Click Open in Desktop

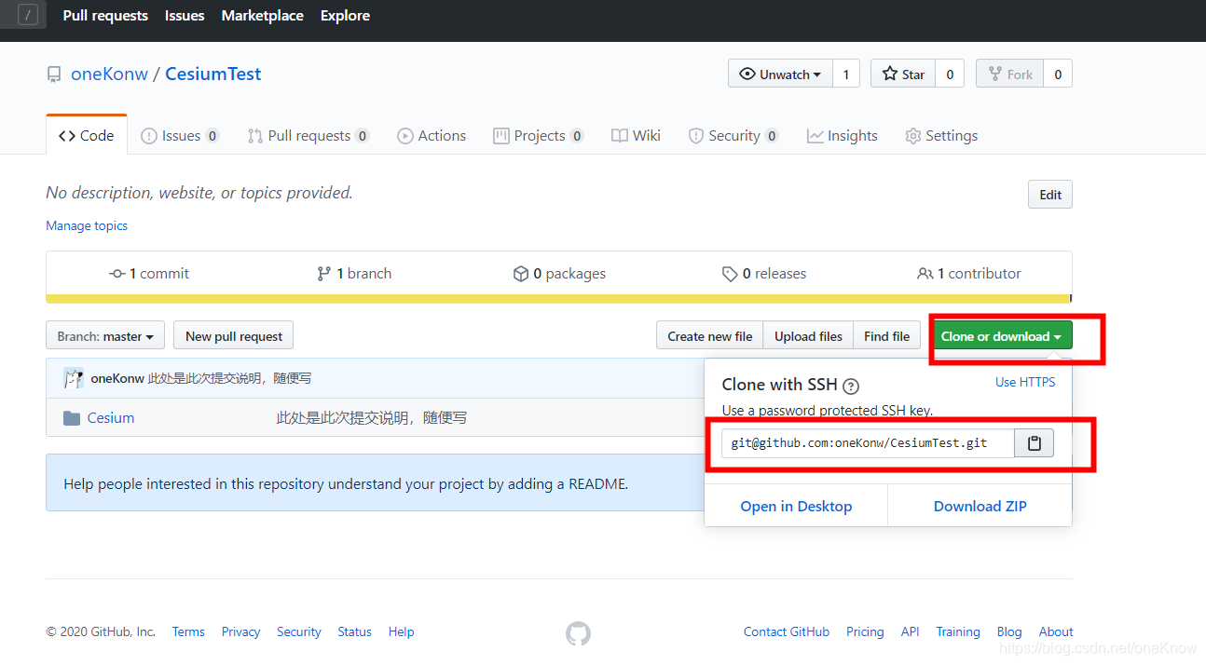[796, 506]
